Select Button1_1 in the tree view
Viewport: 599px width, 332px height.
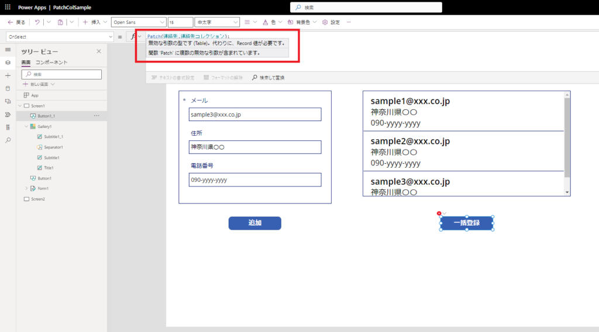(x=46, y=116)
